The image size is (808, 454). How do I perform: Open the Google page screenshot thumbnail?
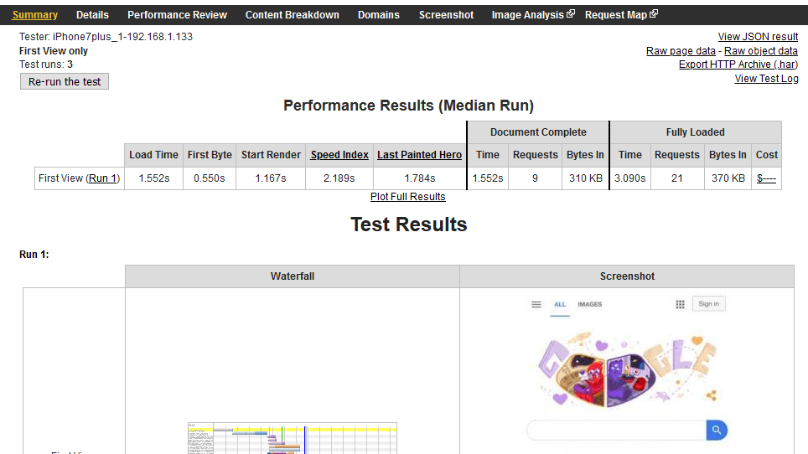click(x=627, y=374)
